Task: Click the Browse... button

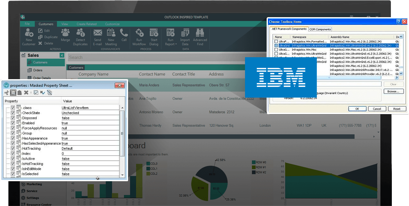Action: pos(393,91)
